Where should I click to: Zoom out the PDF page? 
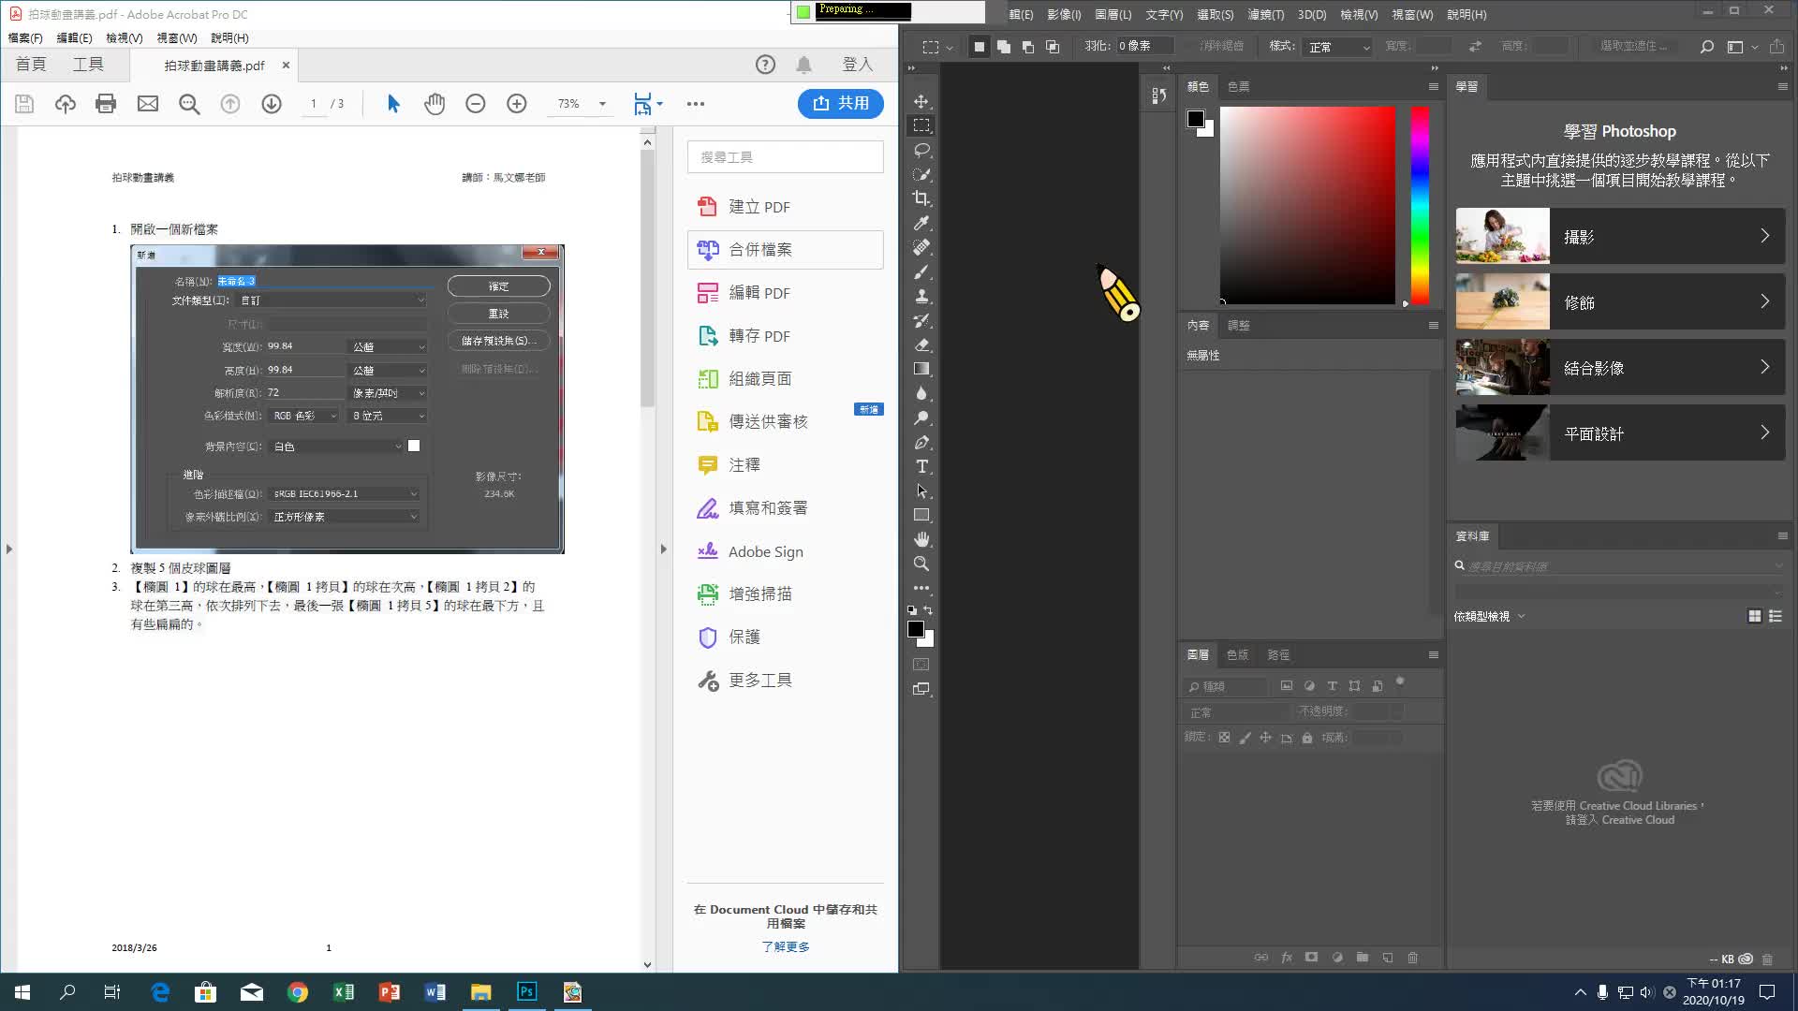click(476, 104)
